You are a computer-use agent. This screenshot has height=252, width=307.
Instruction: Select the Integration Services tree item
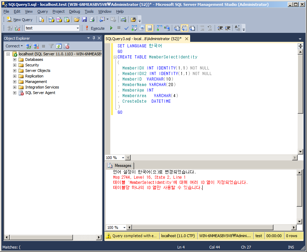coord(42,87)
